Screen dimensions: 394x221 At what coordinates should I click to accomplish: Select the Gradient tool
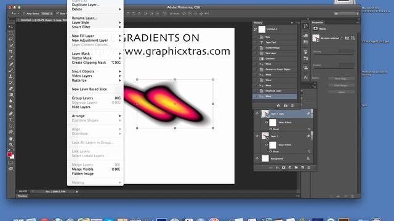11,95
